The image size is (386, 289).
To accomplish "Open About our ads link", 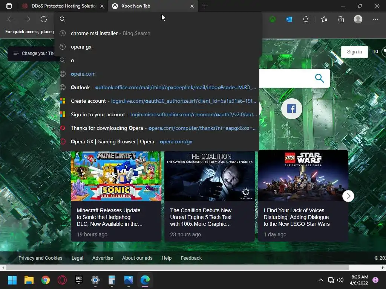I will click(x=137, y=258).
